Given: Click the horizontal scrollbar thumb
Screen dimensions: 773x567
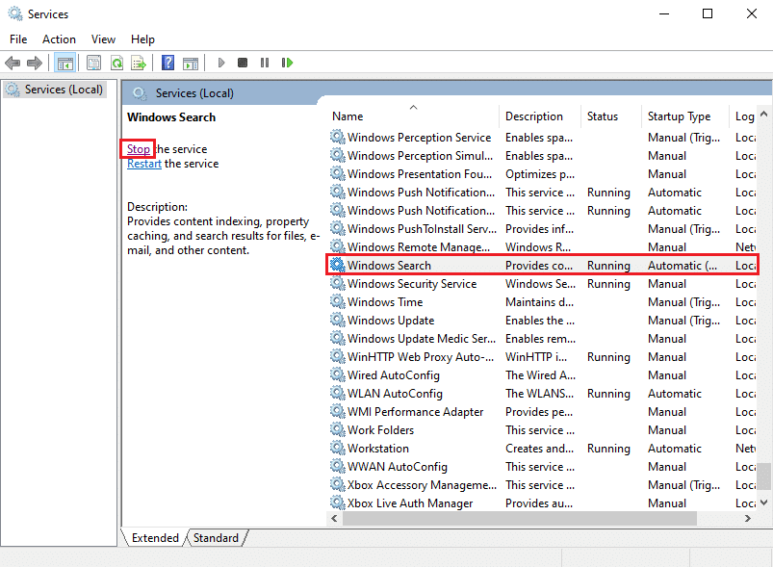Looking at the screenshot, I should (x=520, y=518).
